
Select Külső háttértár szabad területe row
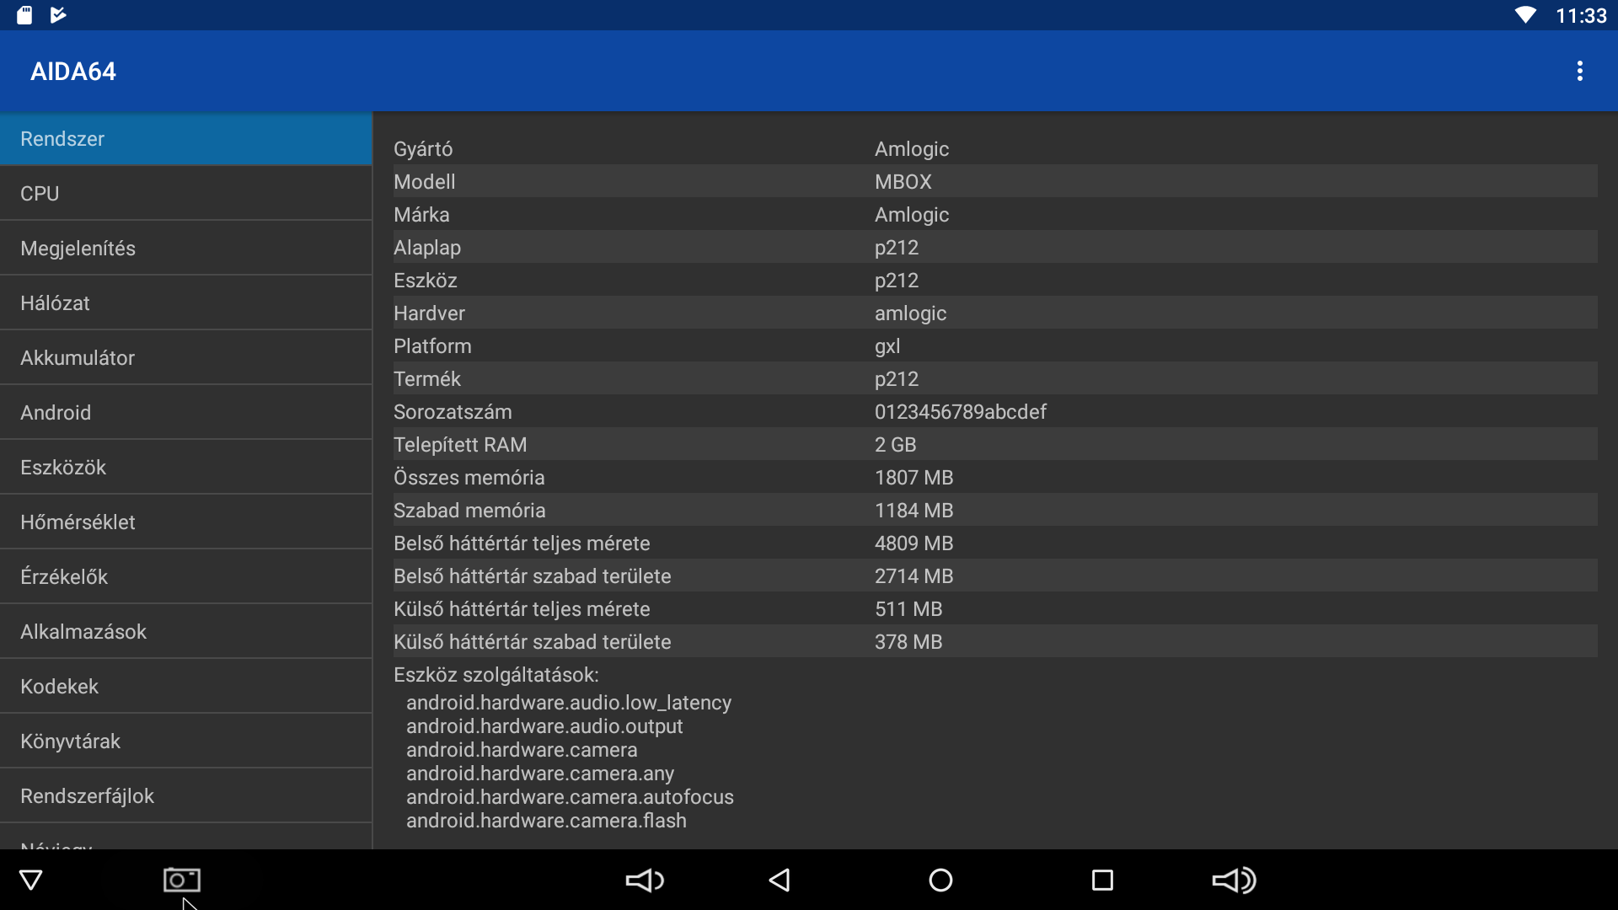click(x=995, y=642)
